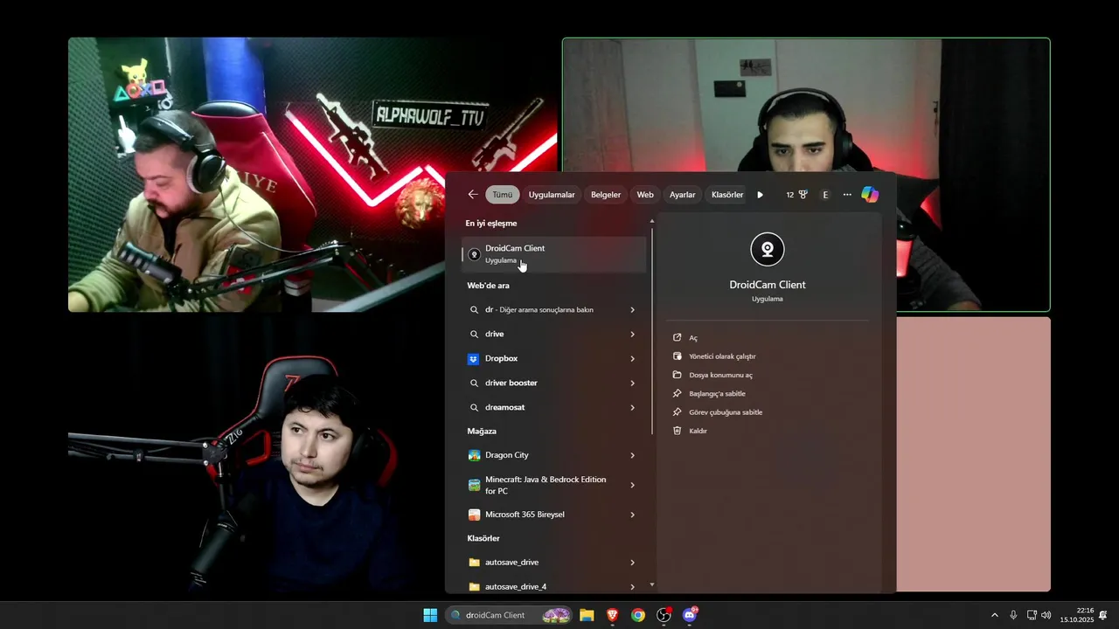Select the 'drive' web search text

(x=495, y=334)
